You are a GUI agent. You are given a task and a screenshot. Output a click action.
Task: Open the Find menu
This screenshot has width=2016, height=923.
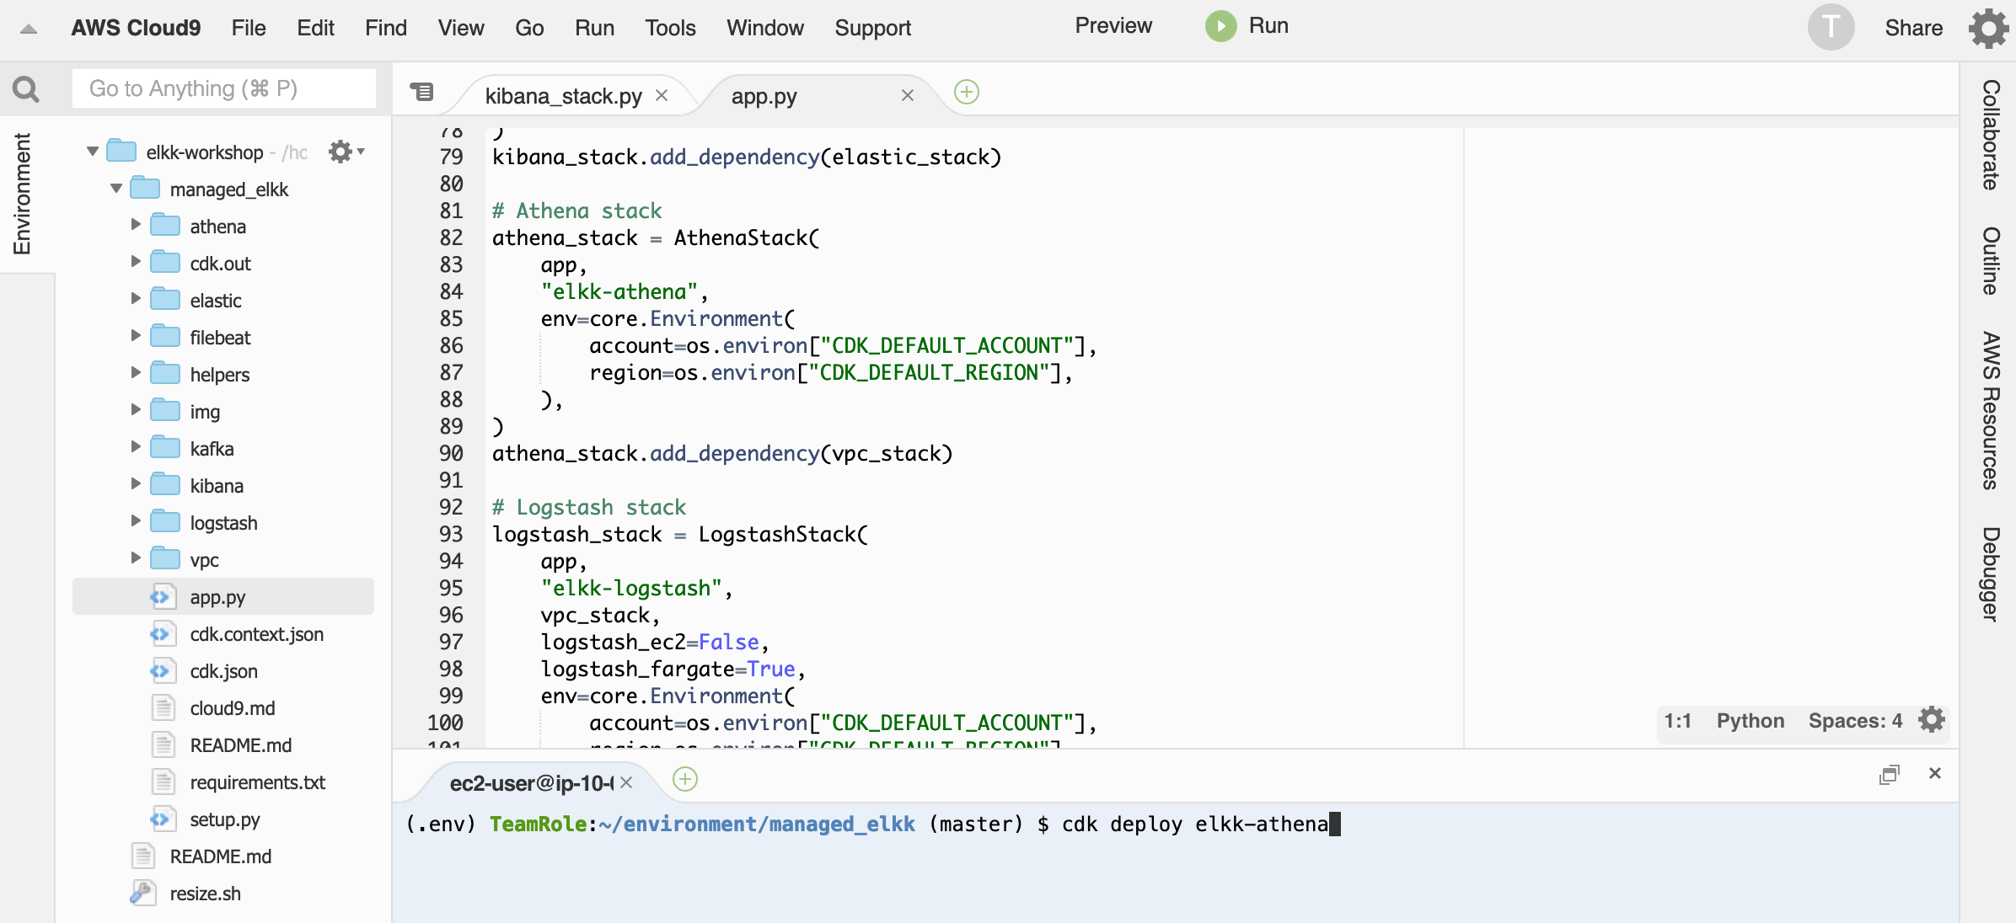pos(386,28)
